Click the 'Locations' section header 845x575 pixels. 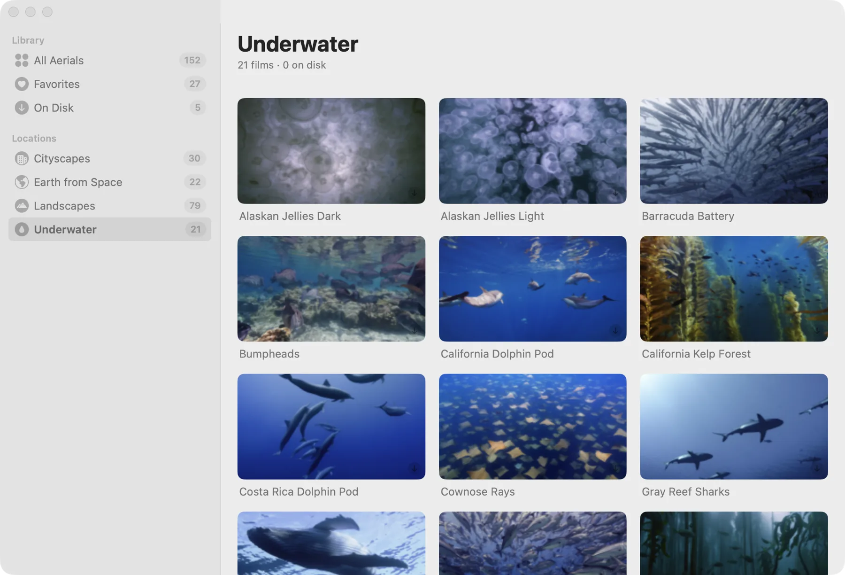34,139
